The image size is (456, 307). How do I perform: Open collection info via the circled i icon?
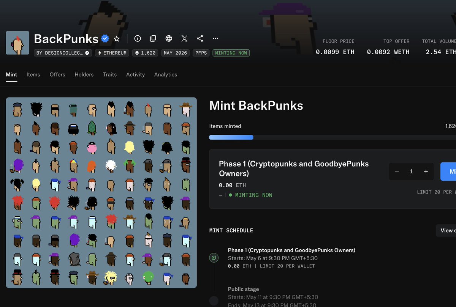point(138,39)
